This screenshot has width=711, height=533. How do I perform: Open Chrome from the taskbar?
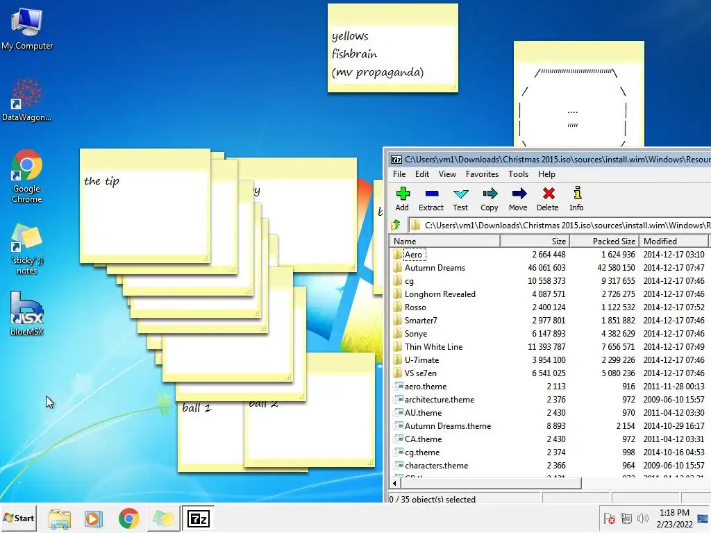pos(128,518)
